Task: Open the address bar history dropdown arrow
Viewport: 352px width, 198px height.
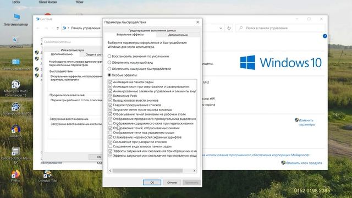Action: pyautogui.click(x=221, y=28)
